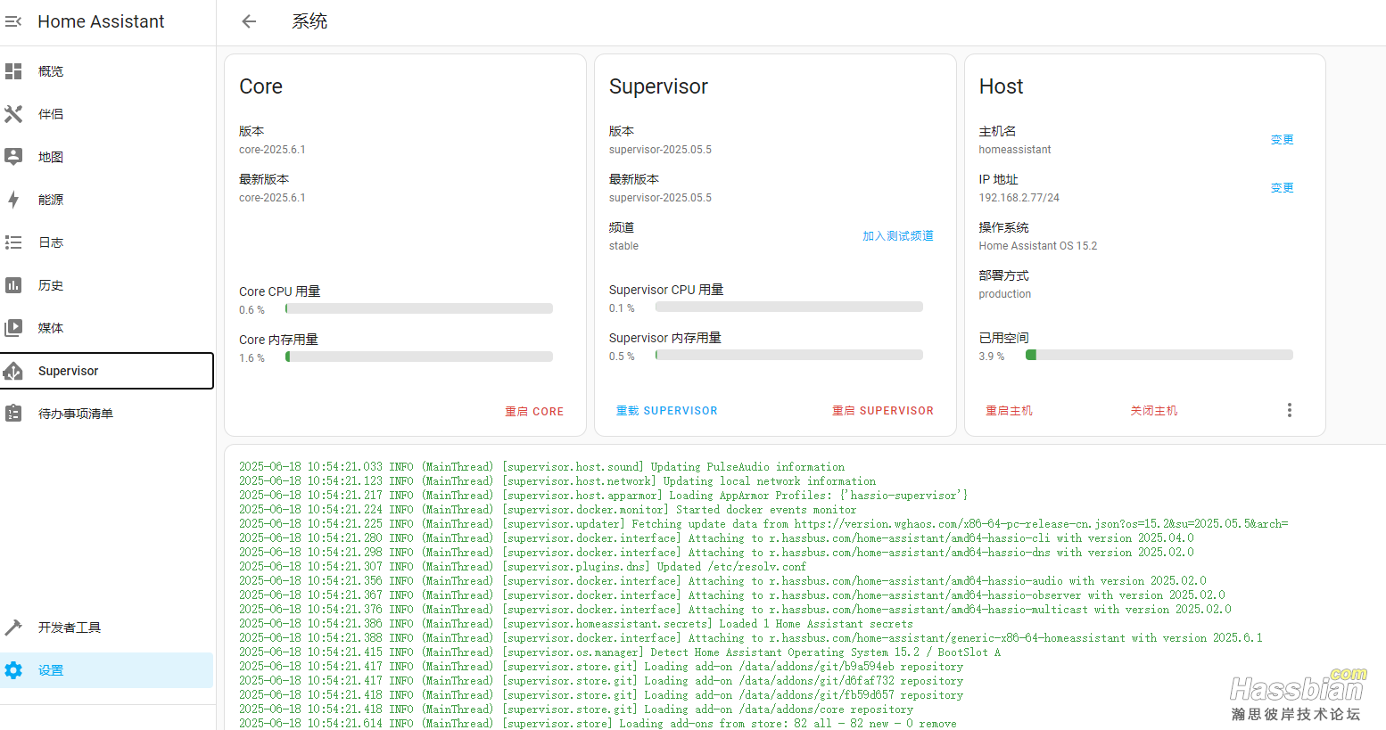Click the production deployment value
This screenshot has width=1386, height=730.
[x=1005, y=294]
